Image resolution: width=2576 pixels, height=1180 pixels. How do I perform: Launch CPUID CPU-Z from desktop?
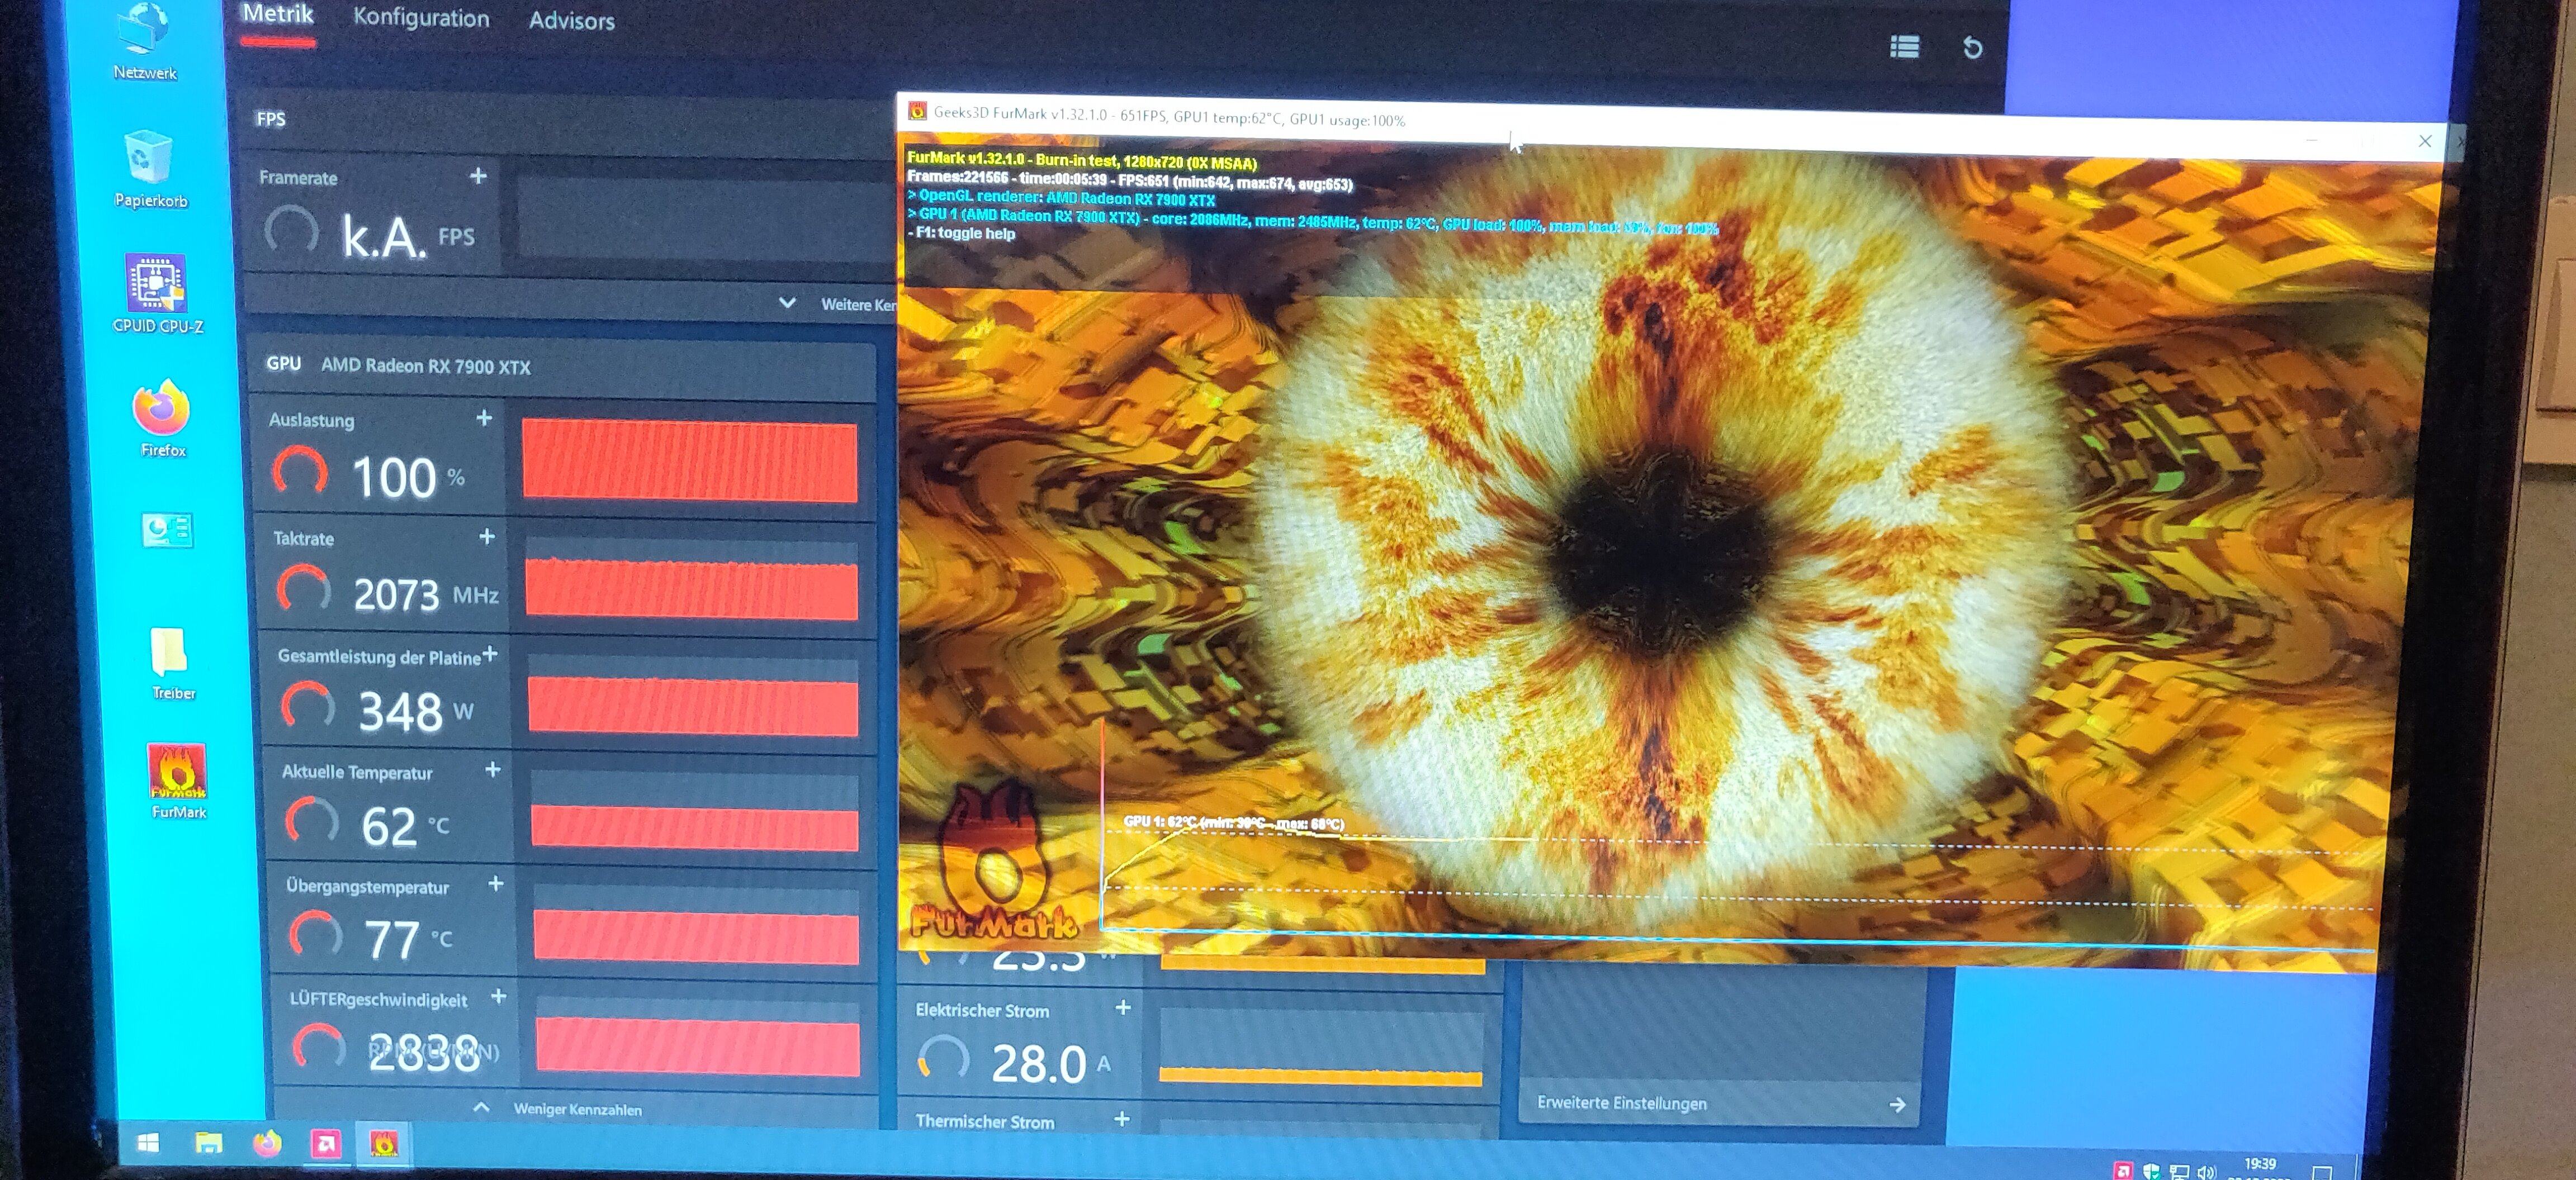point(157,293)
